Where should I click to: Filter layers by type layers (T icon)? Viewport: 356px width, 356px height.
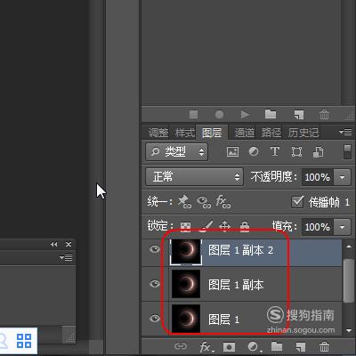coord(275,151)
